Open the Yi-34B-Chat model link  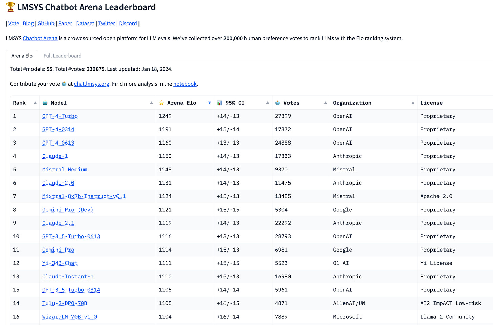point(60,263)
